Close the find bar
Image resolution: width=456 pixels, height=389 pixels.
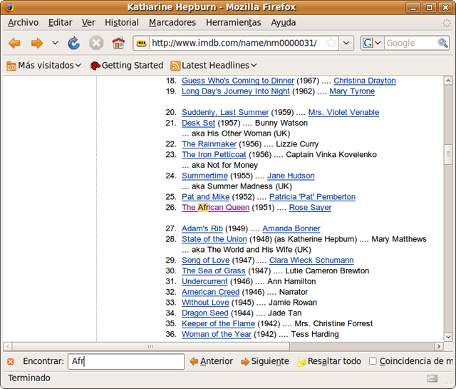10,362
